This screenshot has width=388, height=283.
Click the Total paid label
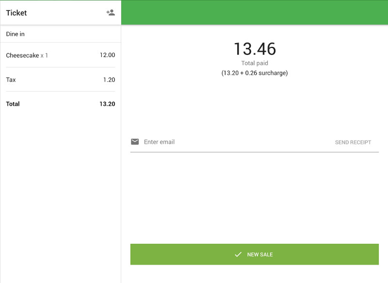[x=254, y=62]
